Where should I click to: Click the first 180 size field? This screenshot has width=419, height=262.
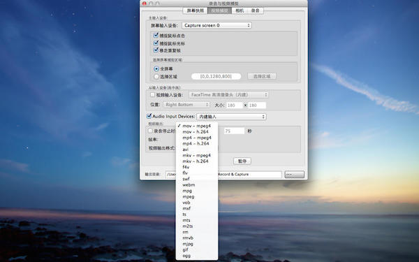[x=235, y=105]
